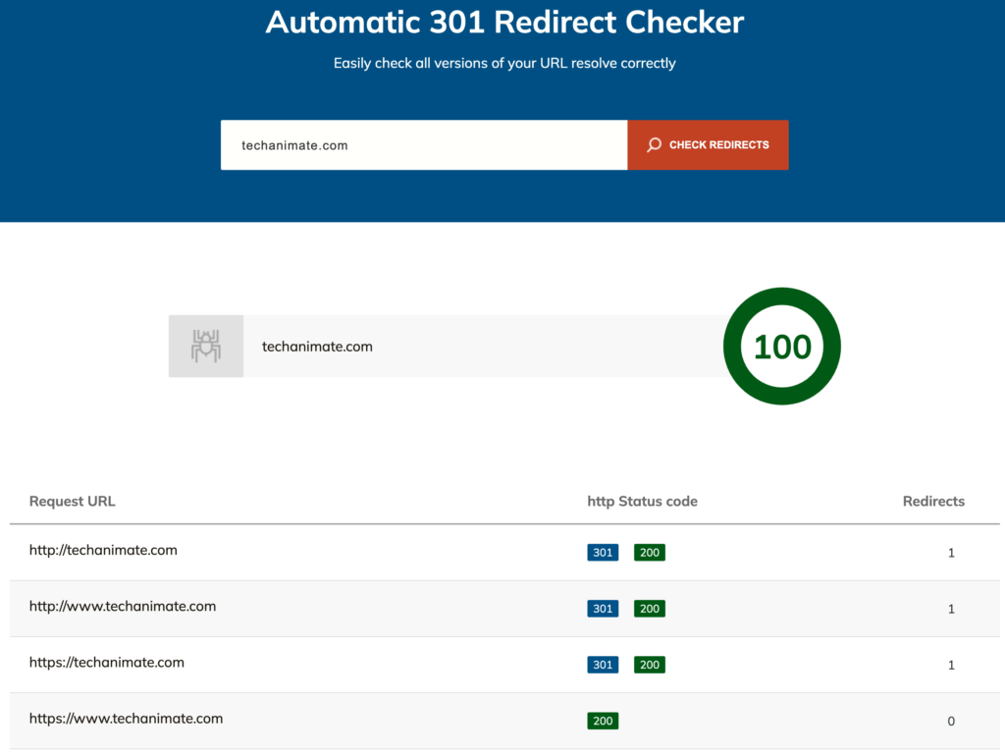Click the spider icon beside techanimate.com
The image size is (1005, 754).
pos(206,346)
